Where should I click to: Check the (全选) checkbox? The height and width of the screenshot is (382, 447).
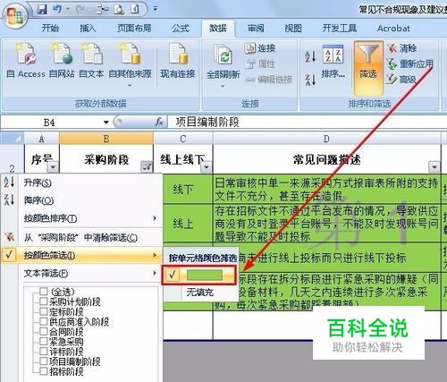coord(44,291)
